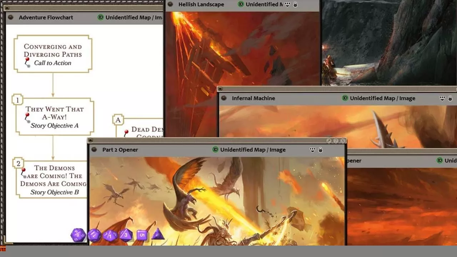Toggle the ID status in Hellish Landscape header

[241, 4]
